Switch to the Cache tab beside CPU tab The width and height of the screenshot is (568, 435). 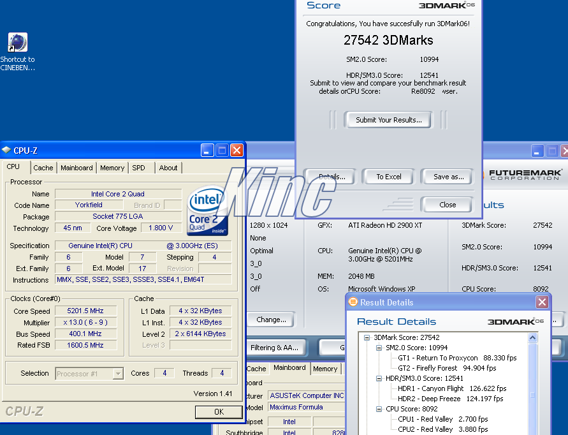pyautogui.click(x=43, y=168)
